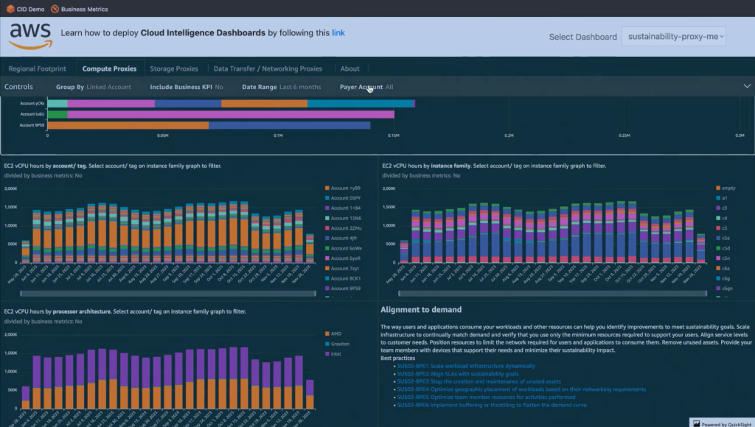
Task: Expand the Controls panel chevron
Action: [746, 86]
